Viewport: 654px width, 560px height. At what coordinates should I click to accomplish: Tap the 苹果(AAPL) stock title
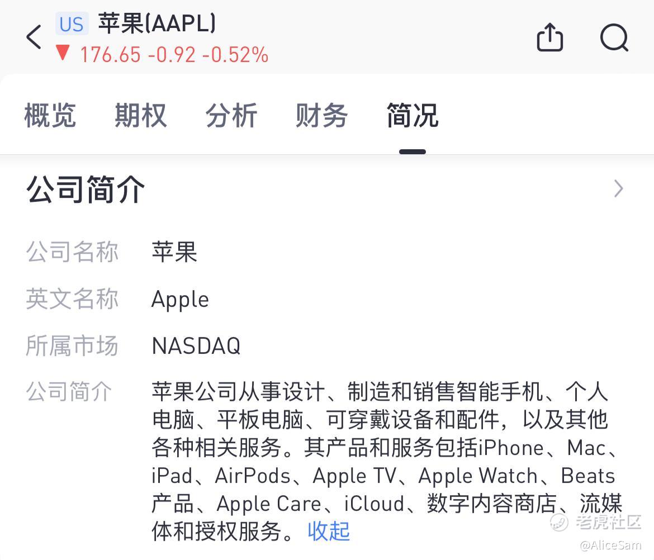tap(157, 23)
